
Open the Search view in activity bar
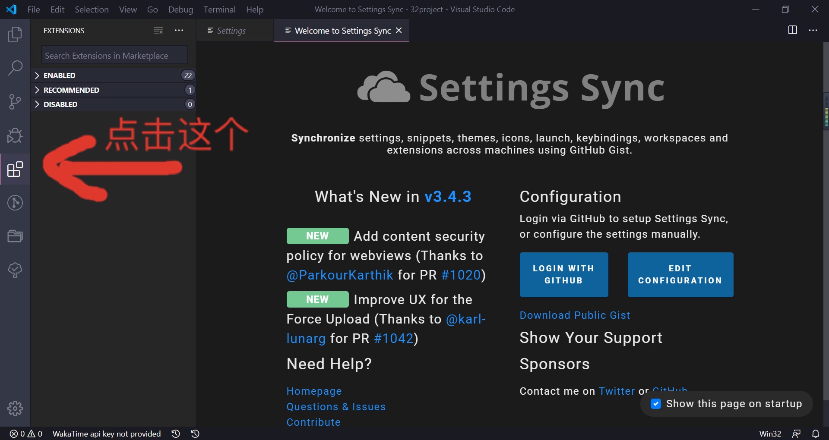(15, 68)
